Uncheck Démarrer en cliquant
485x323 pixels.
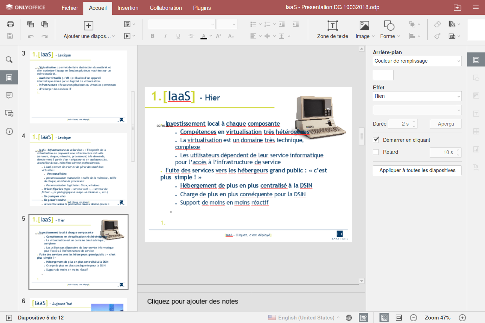376,139
